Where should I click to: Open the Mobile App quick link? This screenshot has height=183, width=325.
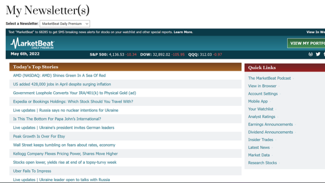coord(258,102)
